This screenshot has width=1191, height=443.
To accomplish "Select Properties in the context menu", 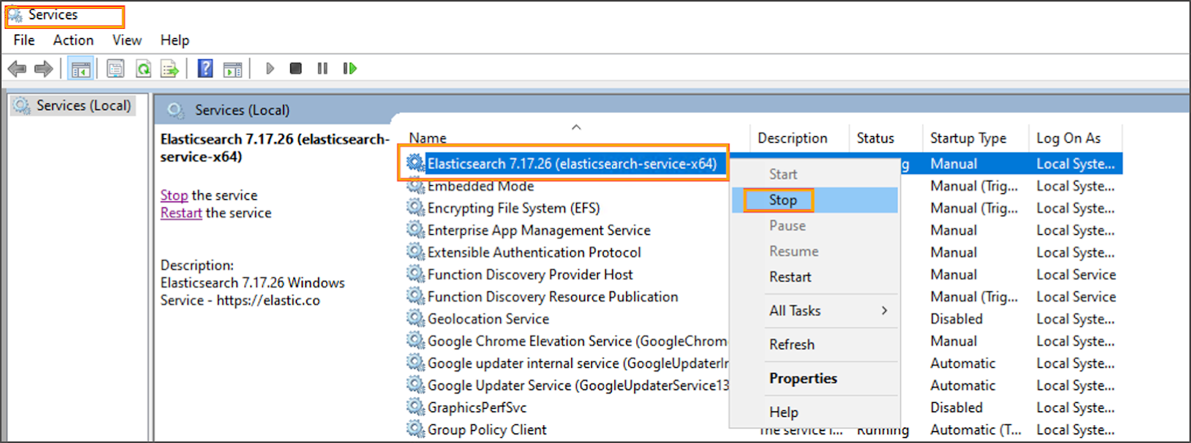I will tap(802, 378).
